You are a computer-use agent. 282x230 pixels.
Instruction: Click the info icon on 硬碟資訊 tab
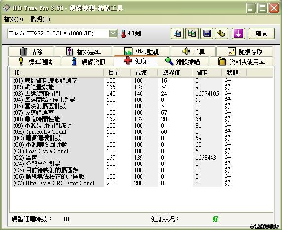coord(74,61)
